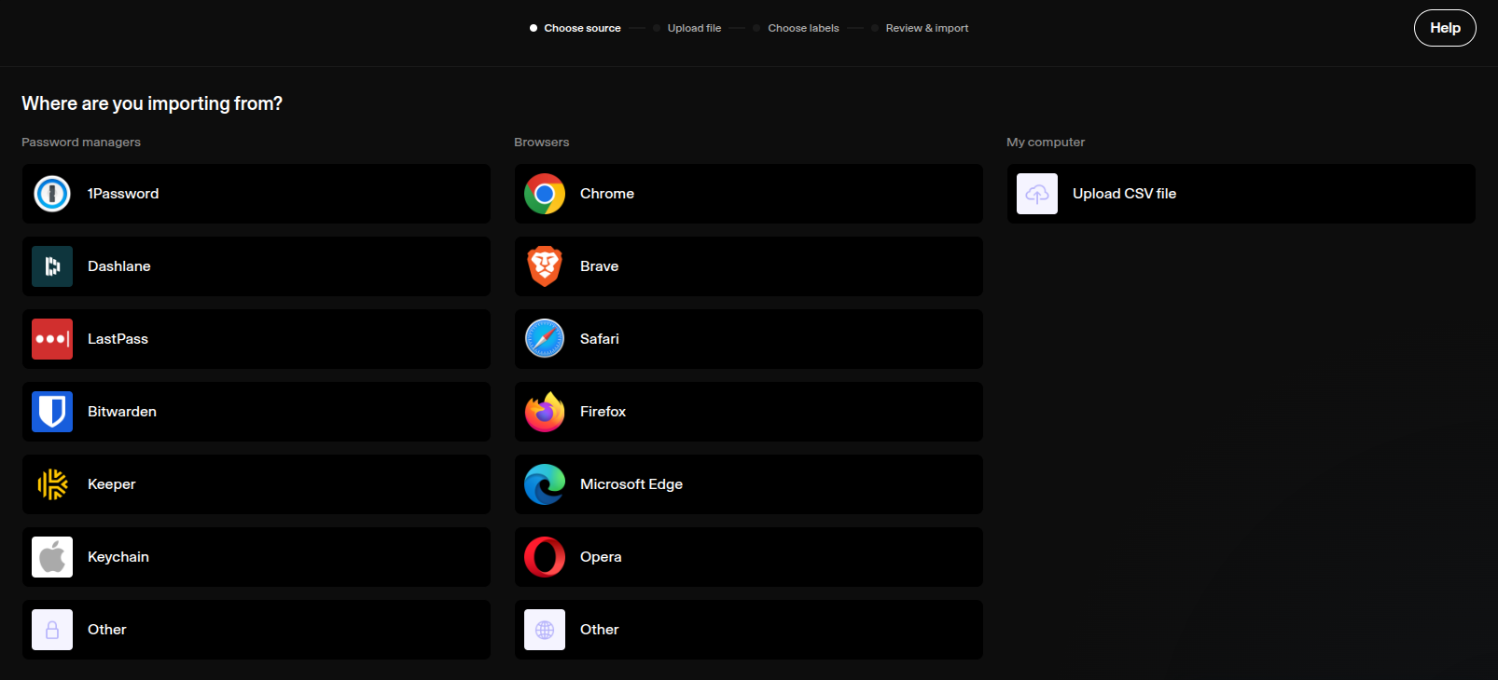Choose the Opera browser label
1498x680 pixels.
(x=601, y=557)
